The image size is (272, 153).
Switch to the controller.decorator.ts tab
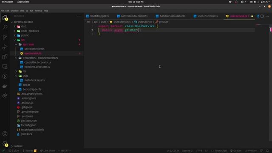[132, 16]
